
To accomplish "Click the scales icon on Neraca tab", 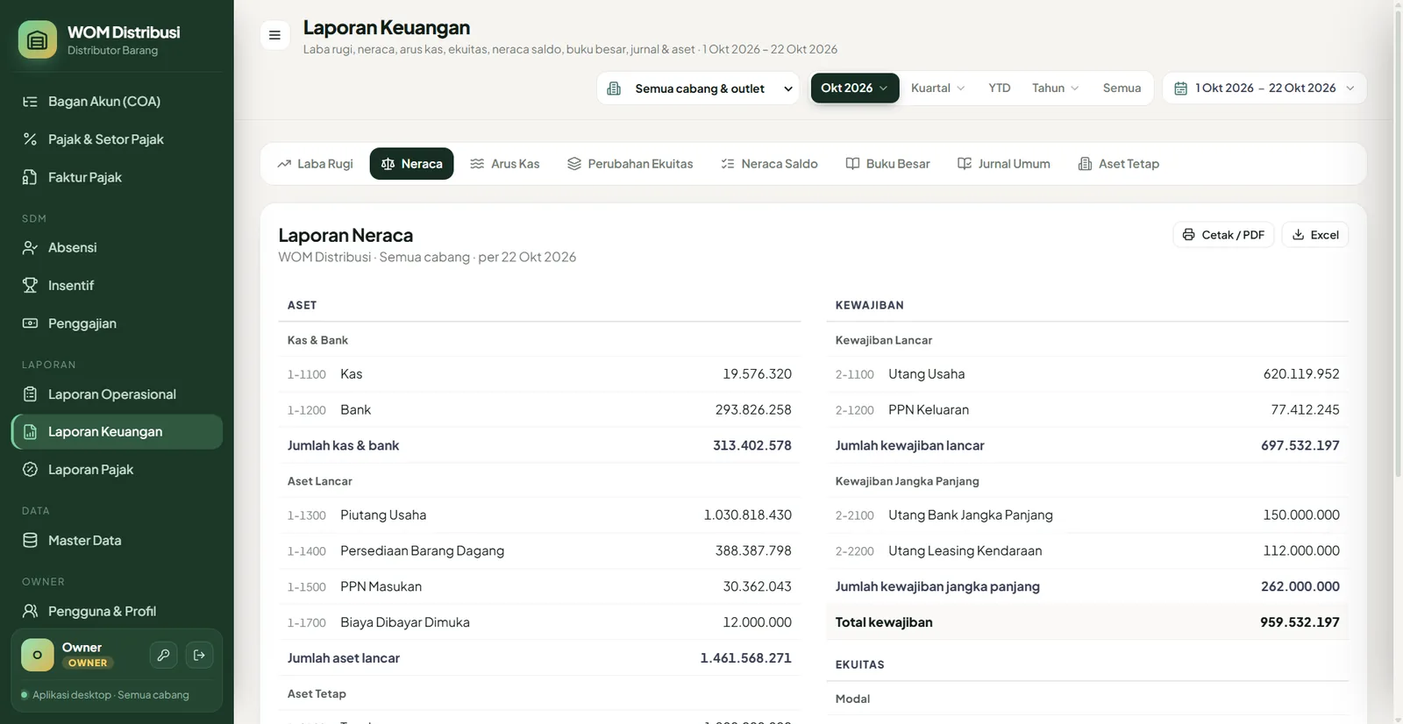I will (x=388, y=164).
